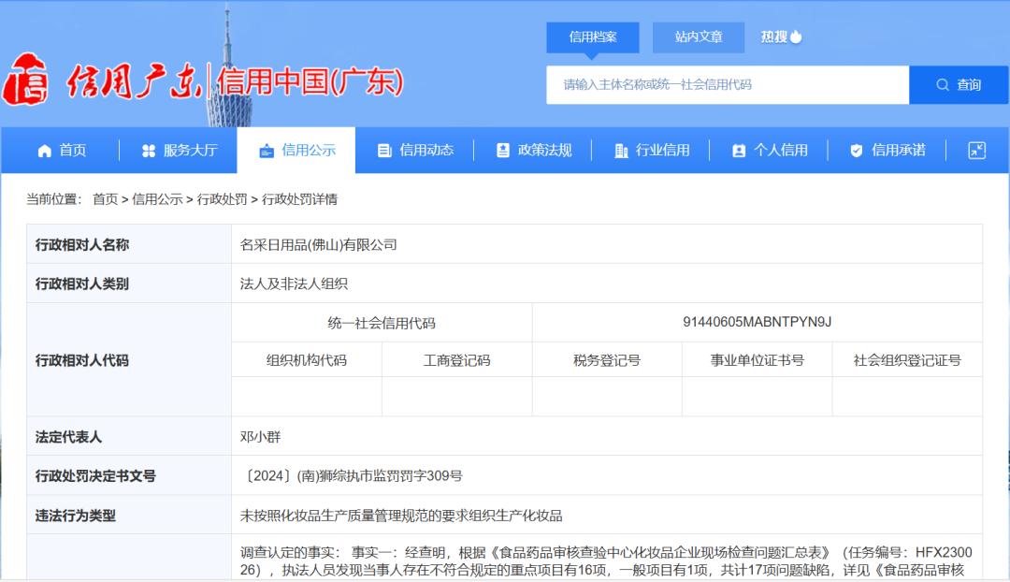Viewport: 1010px width, 582px height.
Task: Switch to the 信用档案 search tab
Action: (x=593, y=37)
